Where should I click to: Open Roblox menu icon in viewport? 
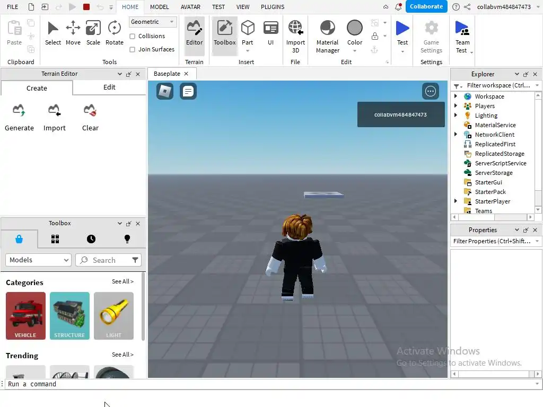coord(165,91)
